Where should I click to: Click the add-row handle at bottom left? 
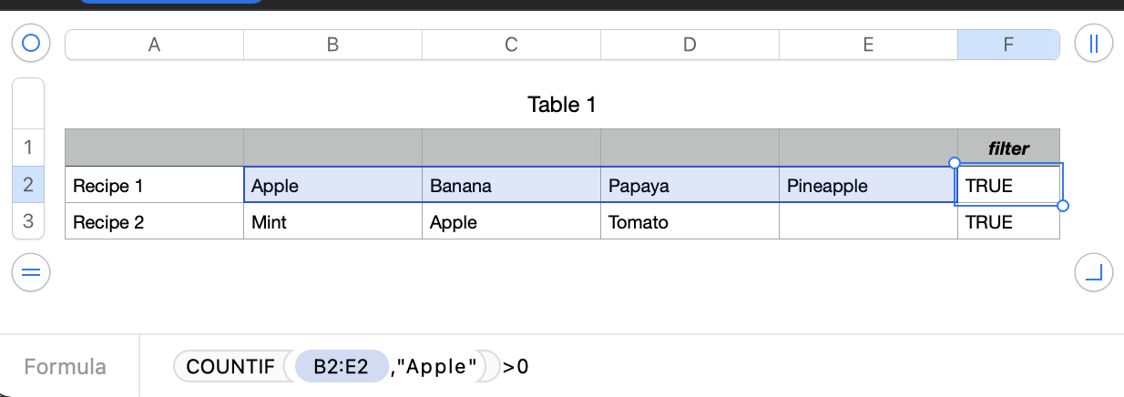31,271
